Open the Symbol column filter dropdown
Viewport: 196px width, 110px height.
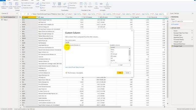click(x=37, y=17)
